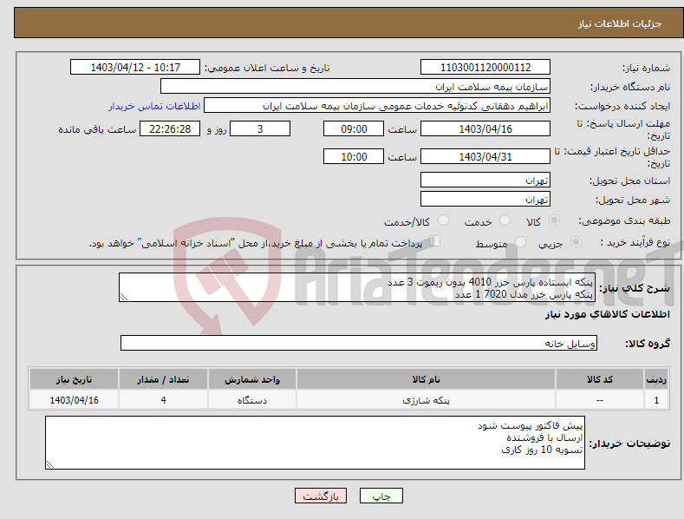Click the row number cell 1
Image resolution: width=684 pixels, height=519 pixels.
[656, 400]
